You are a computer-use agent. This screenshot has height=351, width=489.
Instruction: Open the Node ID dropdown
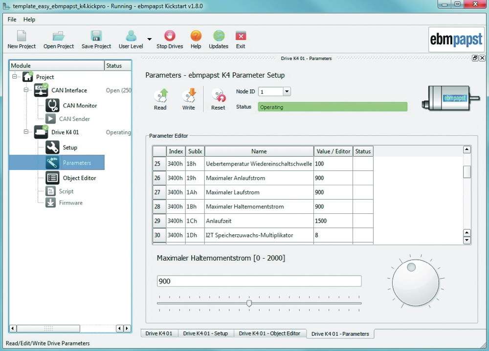click(287, 92)
